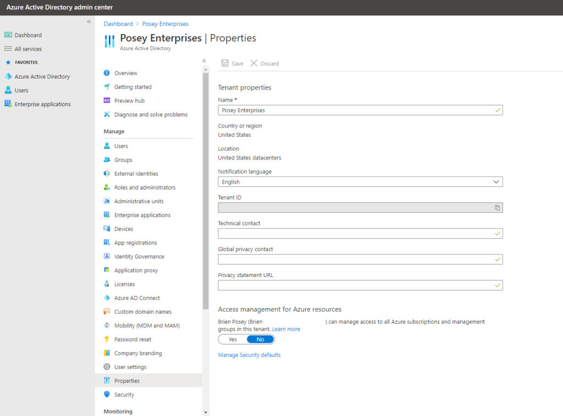Click the User settings gear icon
Screen dimensions: 563x416
(107, 367)
